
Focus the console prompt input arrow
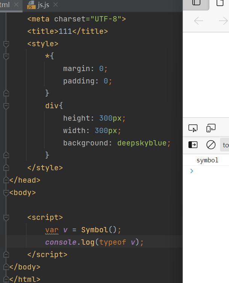tap(192, 171)
